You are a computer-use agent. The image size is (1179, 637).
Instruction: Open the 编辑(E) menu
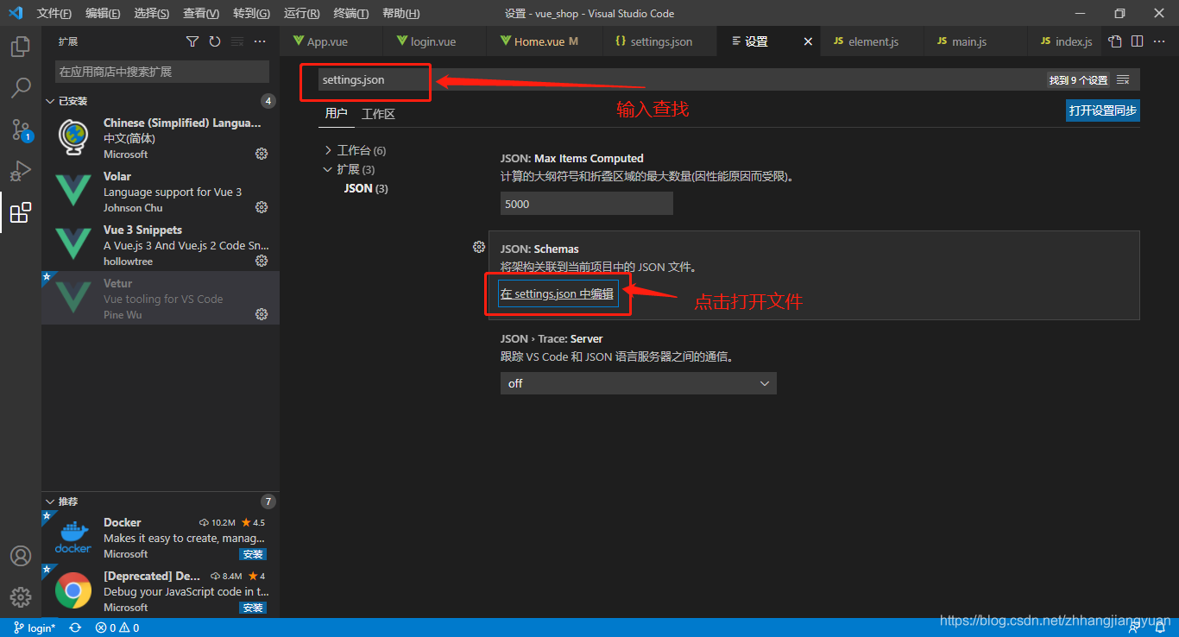pyautogui.click(x=103, y=14)
